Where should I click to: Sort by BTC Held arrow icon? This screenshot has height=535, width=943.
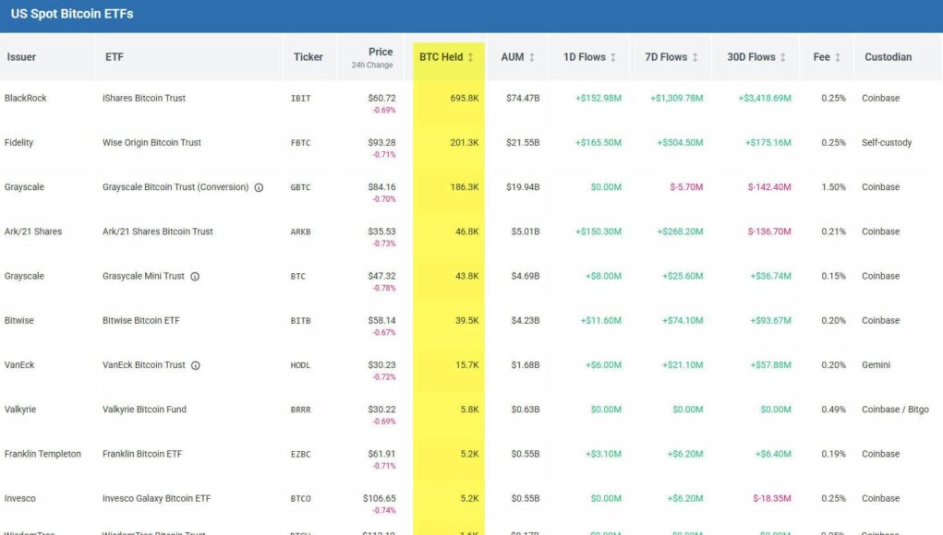coord(470,57)
